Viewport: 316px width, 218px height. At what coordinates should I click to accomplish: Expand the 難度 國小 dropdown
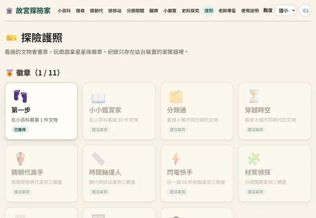pyautogui.click(x=285, y=10)
